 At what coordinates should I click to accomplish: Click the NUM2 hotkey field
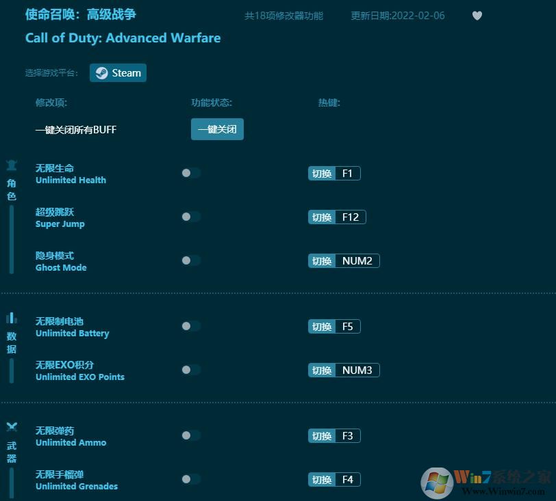coord(357,261)
